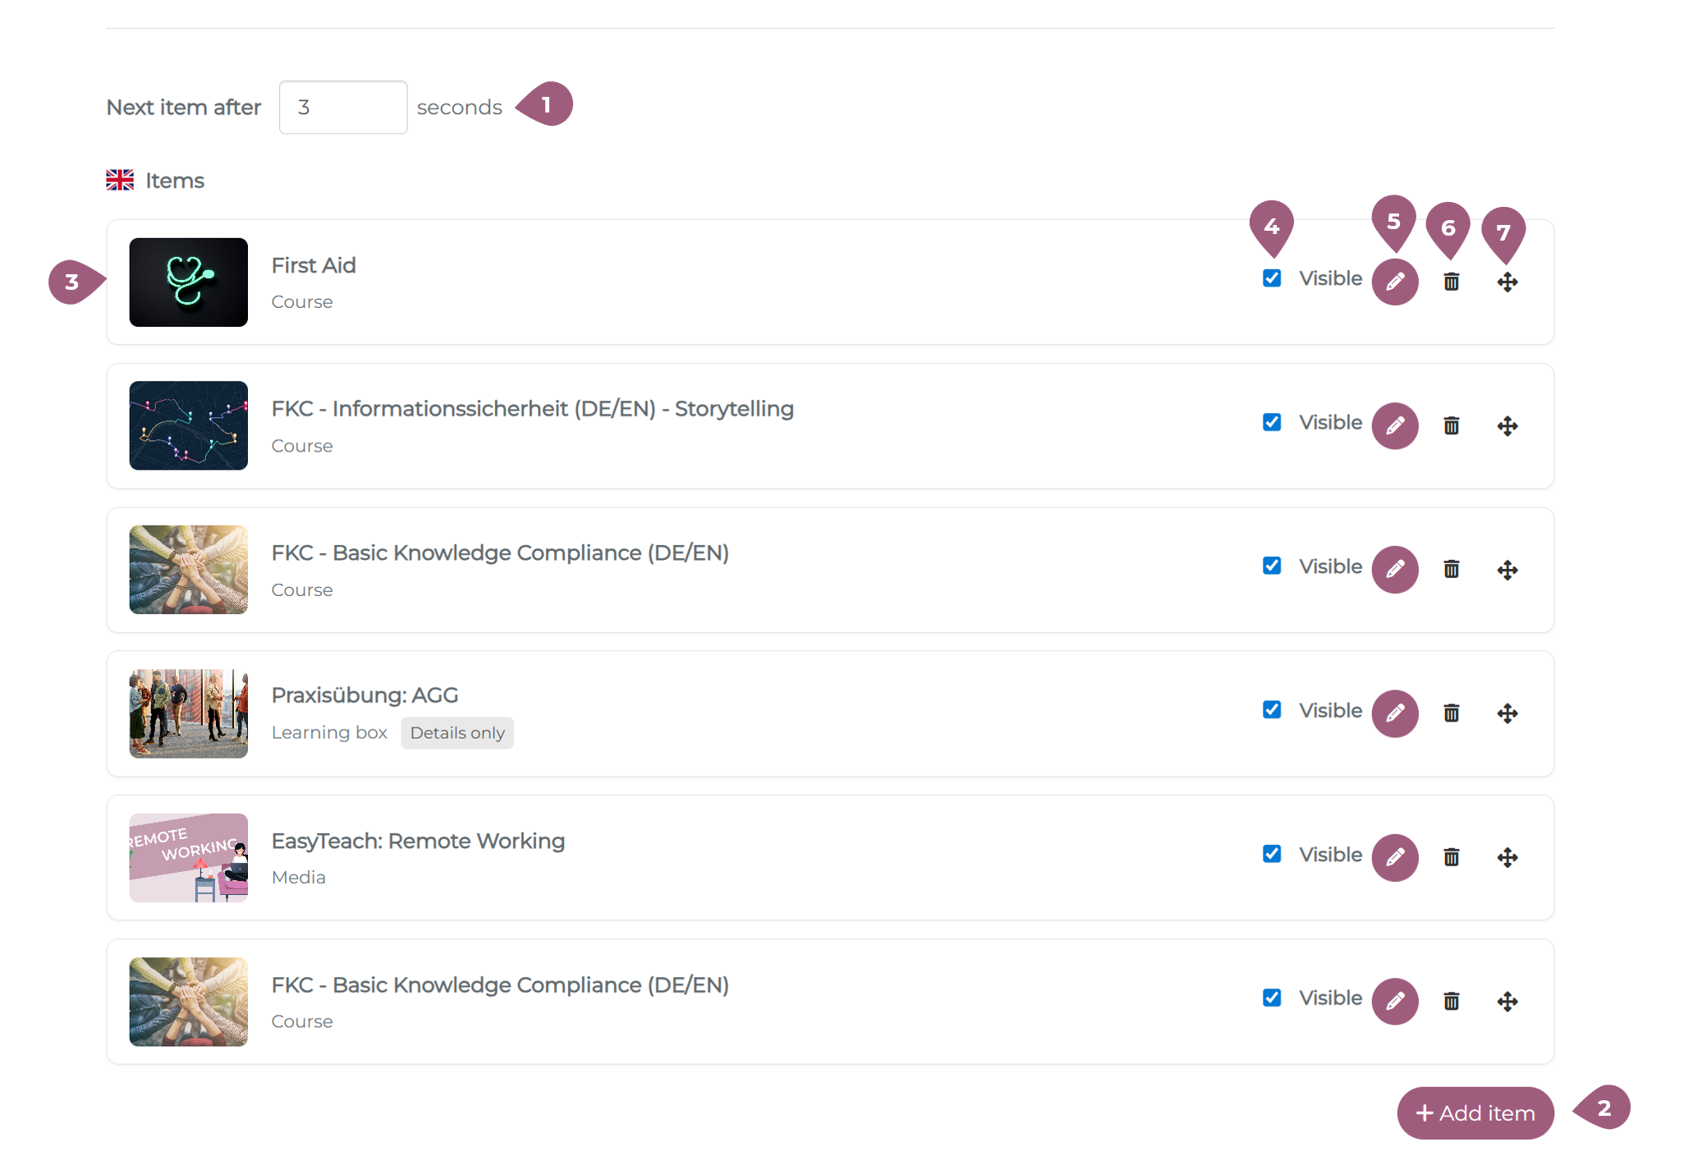Edit the Praxisübung: AGG learning box
The image size is (1707, 1161).
(x=1394, y=713)
